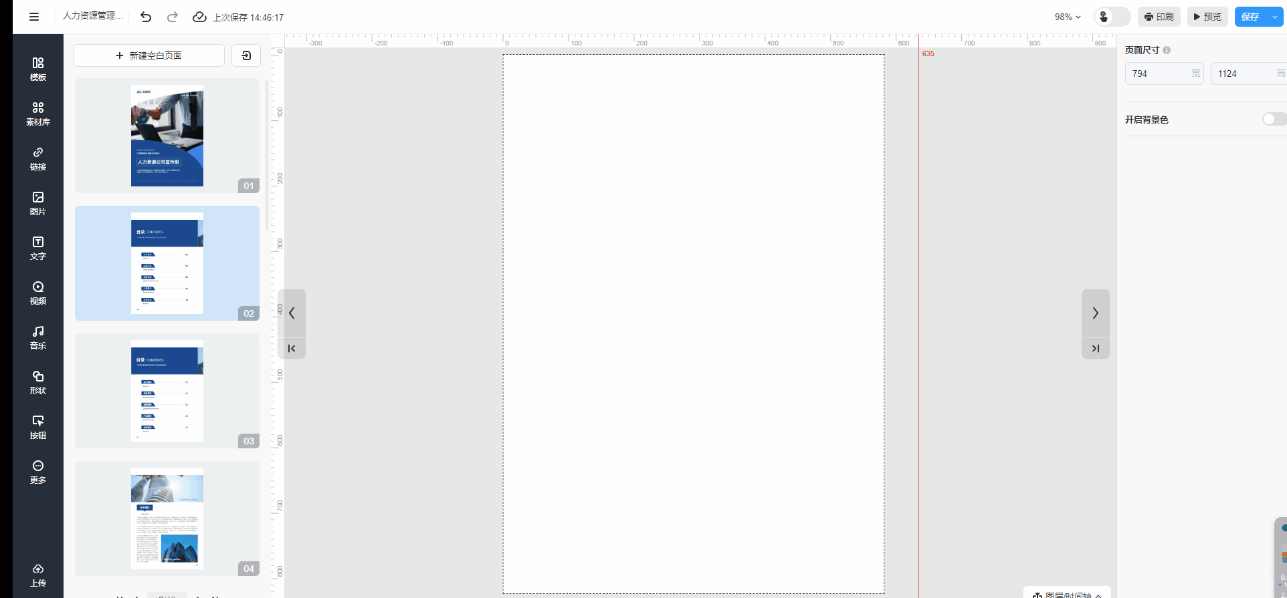Open the 模板 templates tab

click(38, 69)
